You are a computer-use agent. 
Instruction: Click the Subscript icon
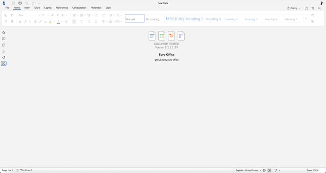[x=45, y=22]
